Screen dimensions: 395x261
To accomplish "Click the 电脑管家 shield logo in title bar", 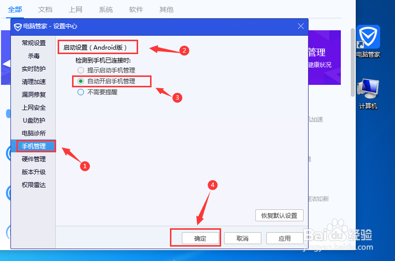I will (17, 27).
